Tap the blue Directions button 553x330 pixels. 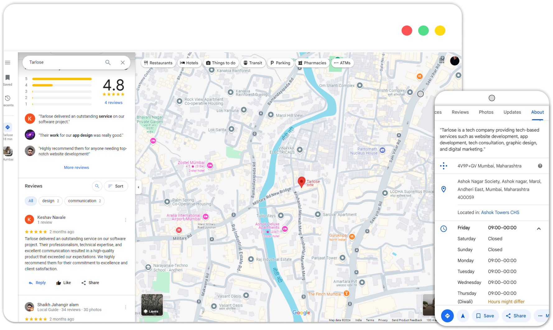pos(447,316)
